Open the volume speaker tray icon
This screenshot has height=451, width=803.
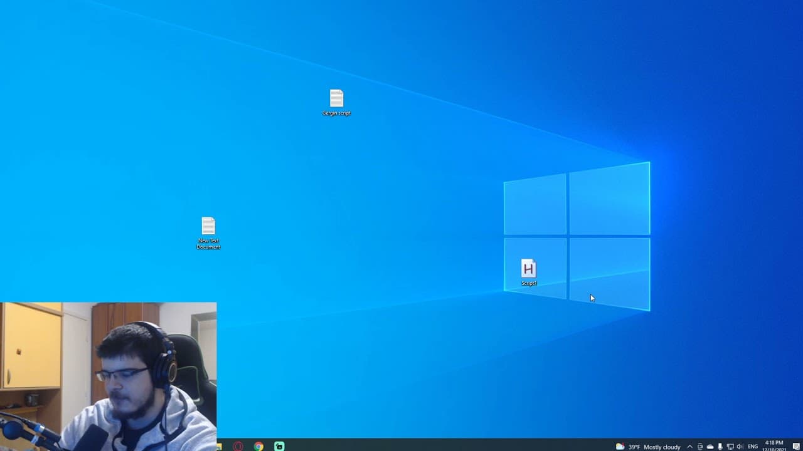740,447
